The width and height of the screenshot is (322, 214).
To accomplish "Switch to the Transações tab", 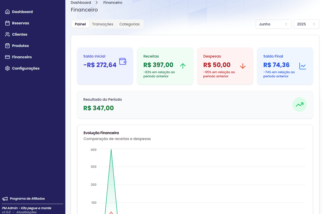I will 103,24.
